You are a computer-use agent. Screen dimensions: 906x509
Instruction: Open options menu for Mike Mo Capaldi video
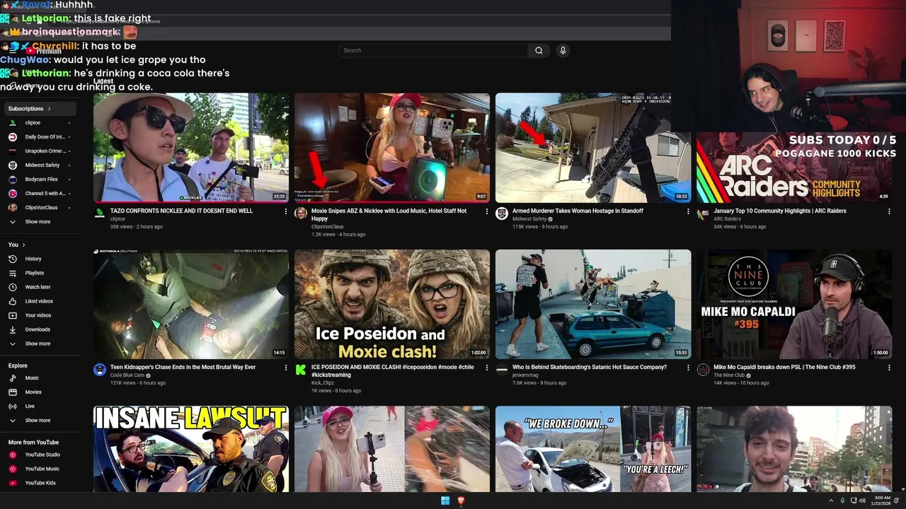889,368
